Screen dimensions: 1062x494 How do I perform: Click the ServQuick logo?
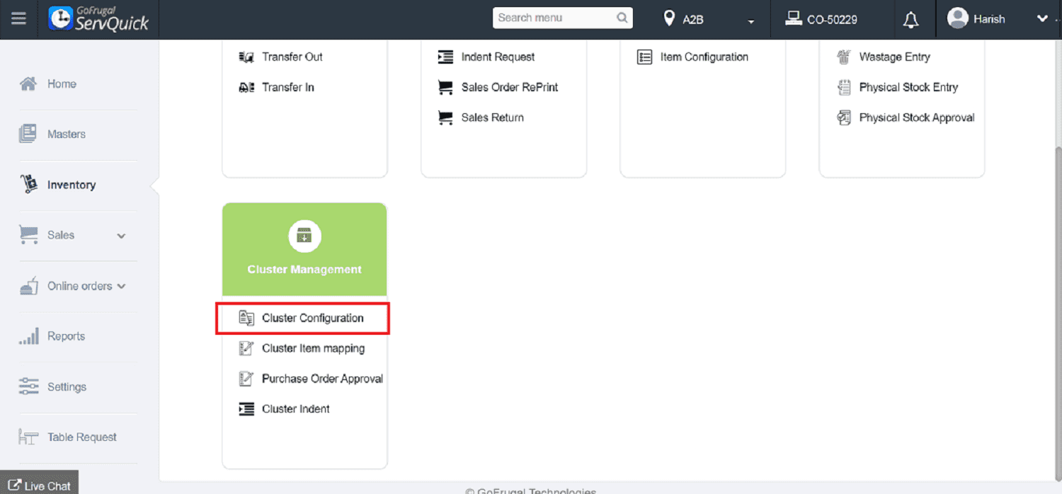(x=98, y=19)
